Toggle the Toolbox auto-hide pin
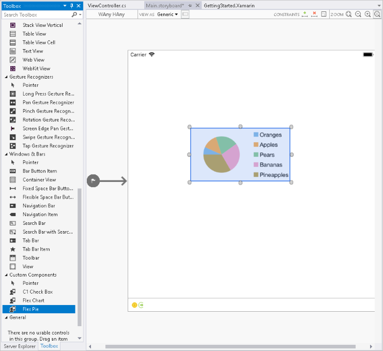This screenshot has height=351, width=383. 72,6
